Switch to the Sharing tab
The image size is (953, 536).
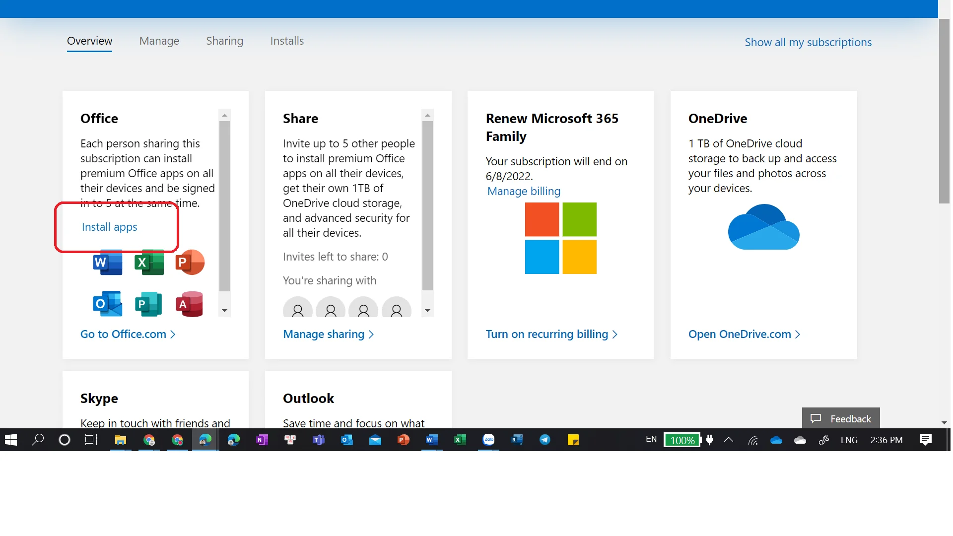pos(225,41)
